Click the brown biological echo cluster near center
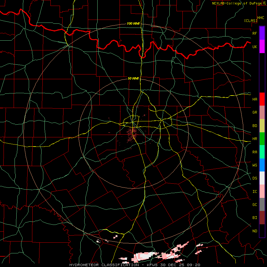The height and width of the screenshot is (267, 267). (132, 133)
